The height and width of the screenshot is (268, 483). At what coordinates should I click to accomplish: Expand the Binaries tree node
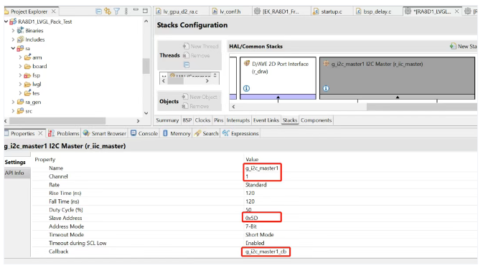click(13, 31)
